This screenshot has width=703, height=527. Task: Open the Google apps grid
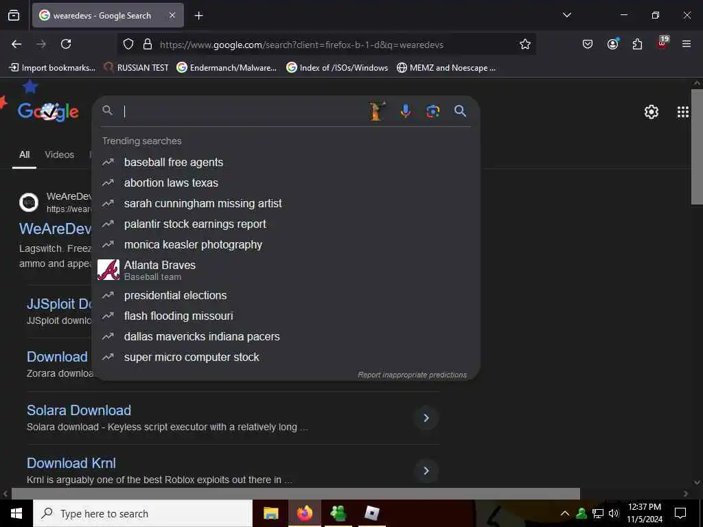(683, 112)
